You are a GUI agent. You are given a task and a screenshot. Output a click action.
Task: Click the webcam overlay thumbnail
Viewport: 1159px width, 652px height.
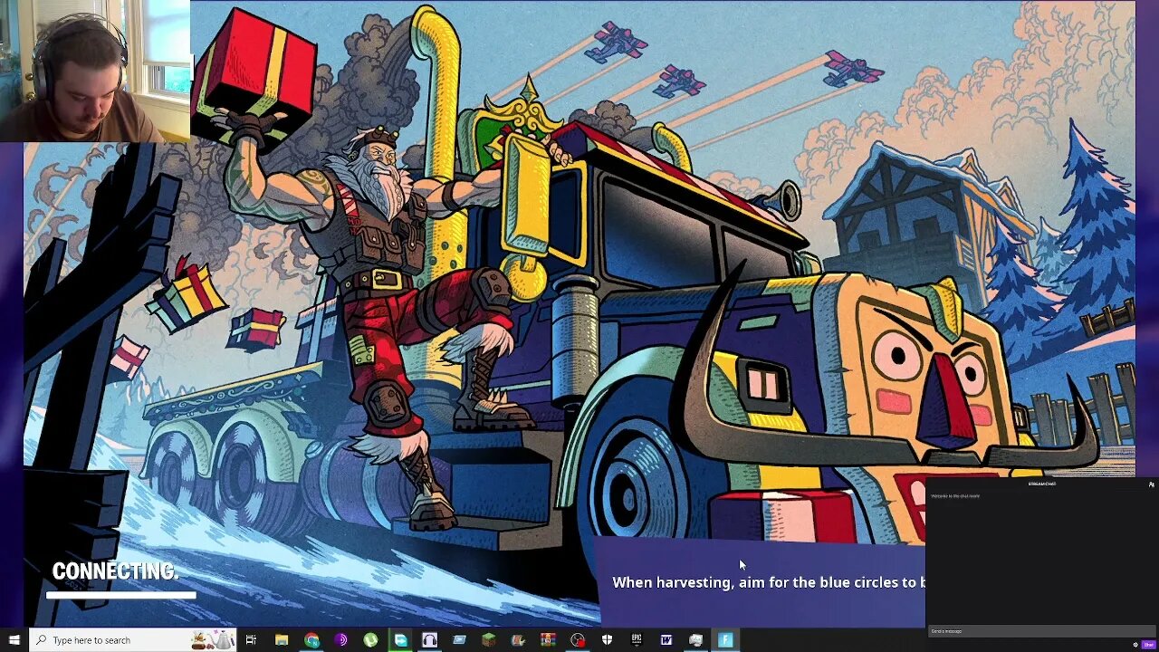pyautogui.click(x=95, y=71)
